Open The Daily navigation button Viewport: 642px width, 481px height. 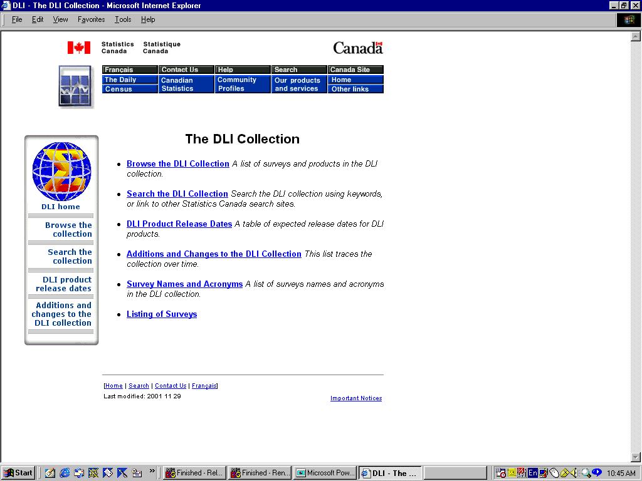click(130, 80)
